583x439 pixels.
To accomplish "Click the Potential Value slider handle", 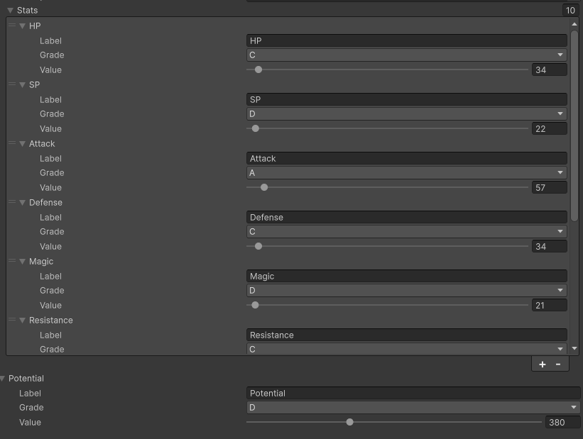I will pyautogui.click(x=349, y=422).
